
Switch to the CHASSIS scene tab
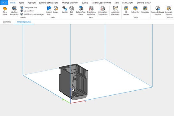pos(7,22)
